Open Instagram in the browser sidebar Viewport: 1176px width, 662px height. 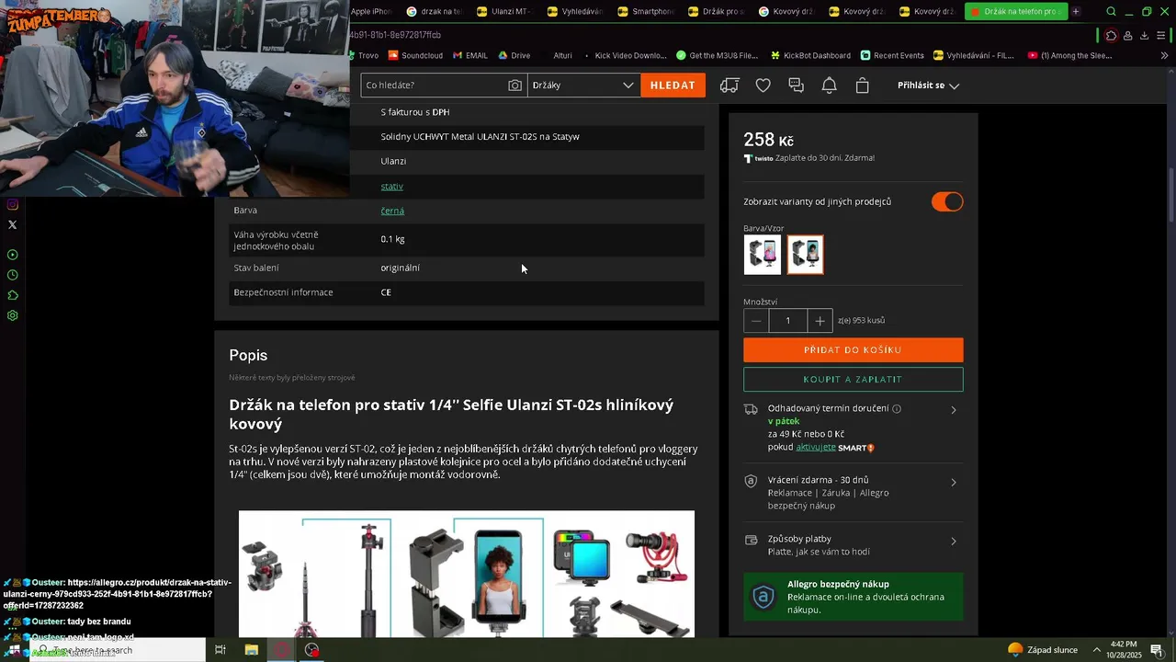pos(12,204)
